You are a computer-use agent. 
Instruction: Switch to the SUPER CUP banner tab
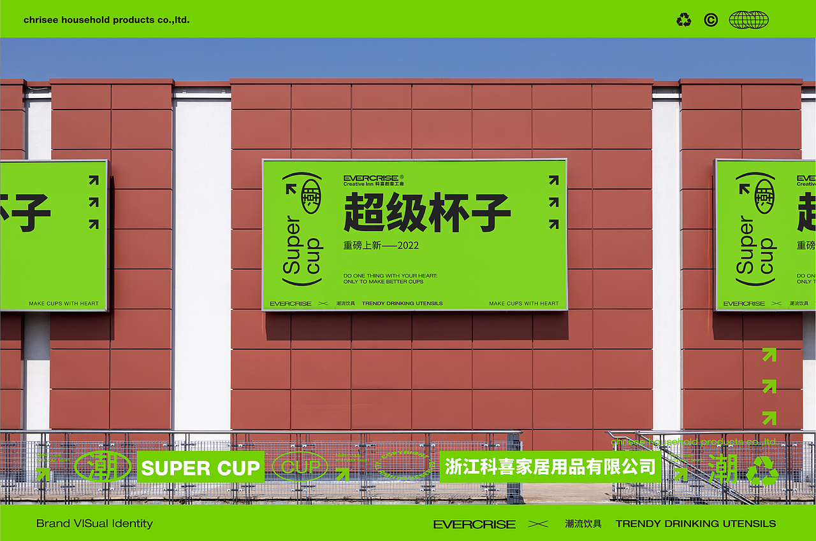[x=201, y=468]
